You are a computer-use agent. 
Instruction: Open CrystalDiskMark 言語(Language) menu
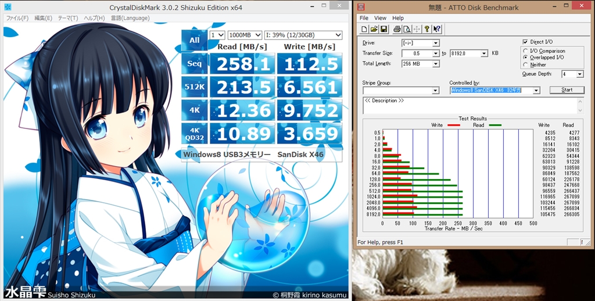click(130, 18)
